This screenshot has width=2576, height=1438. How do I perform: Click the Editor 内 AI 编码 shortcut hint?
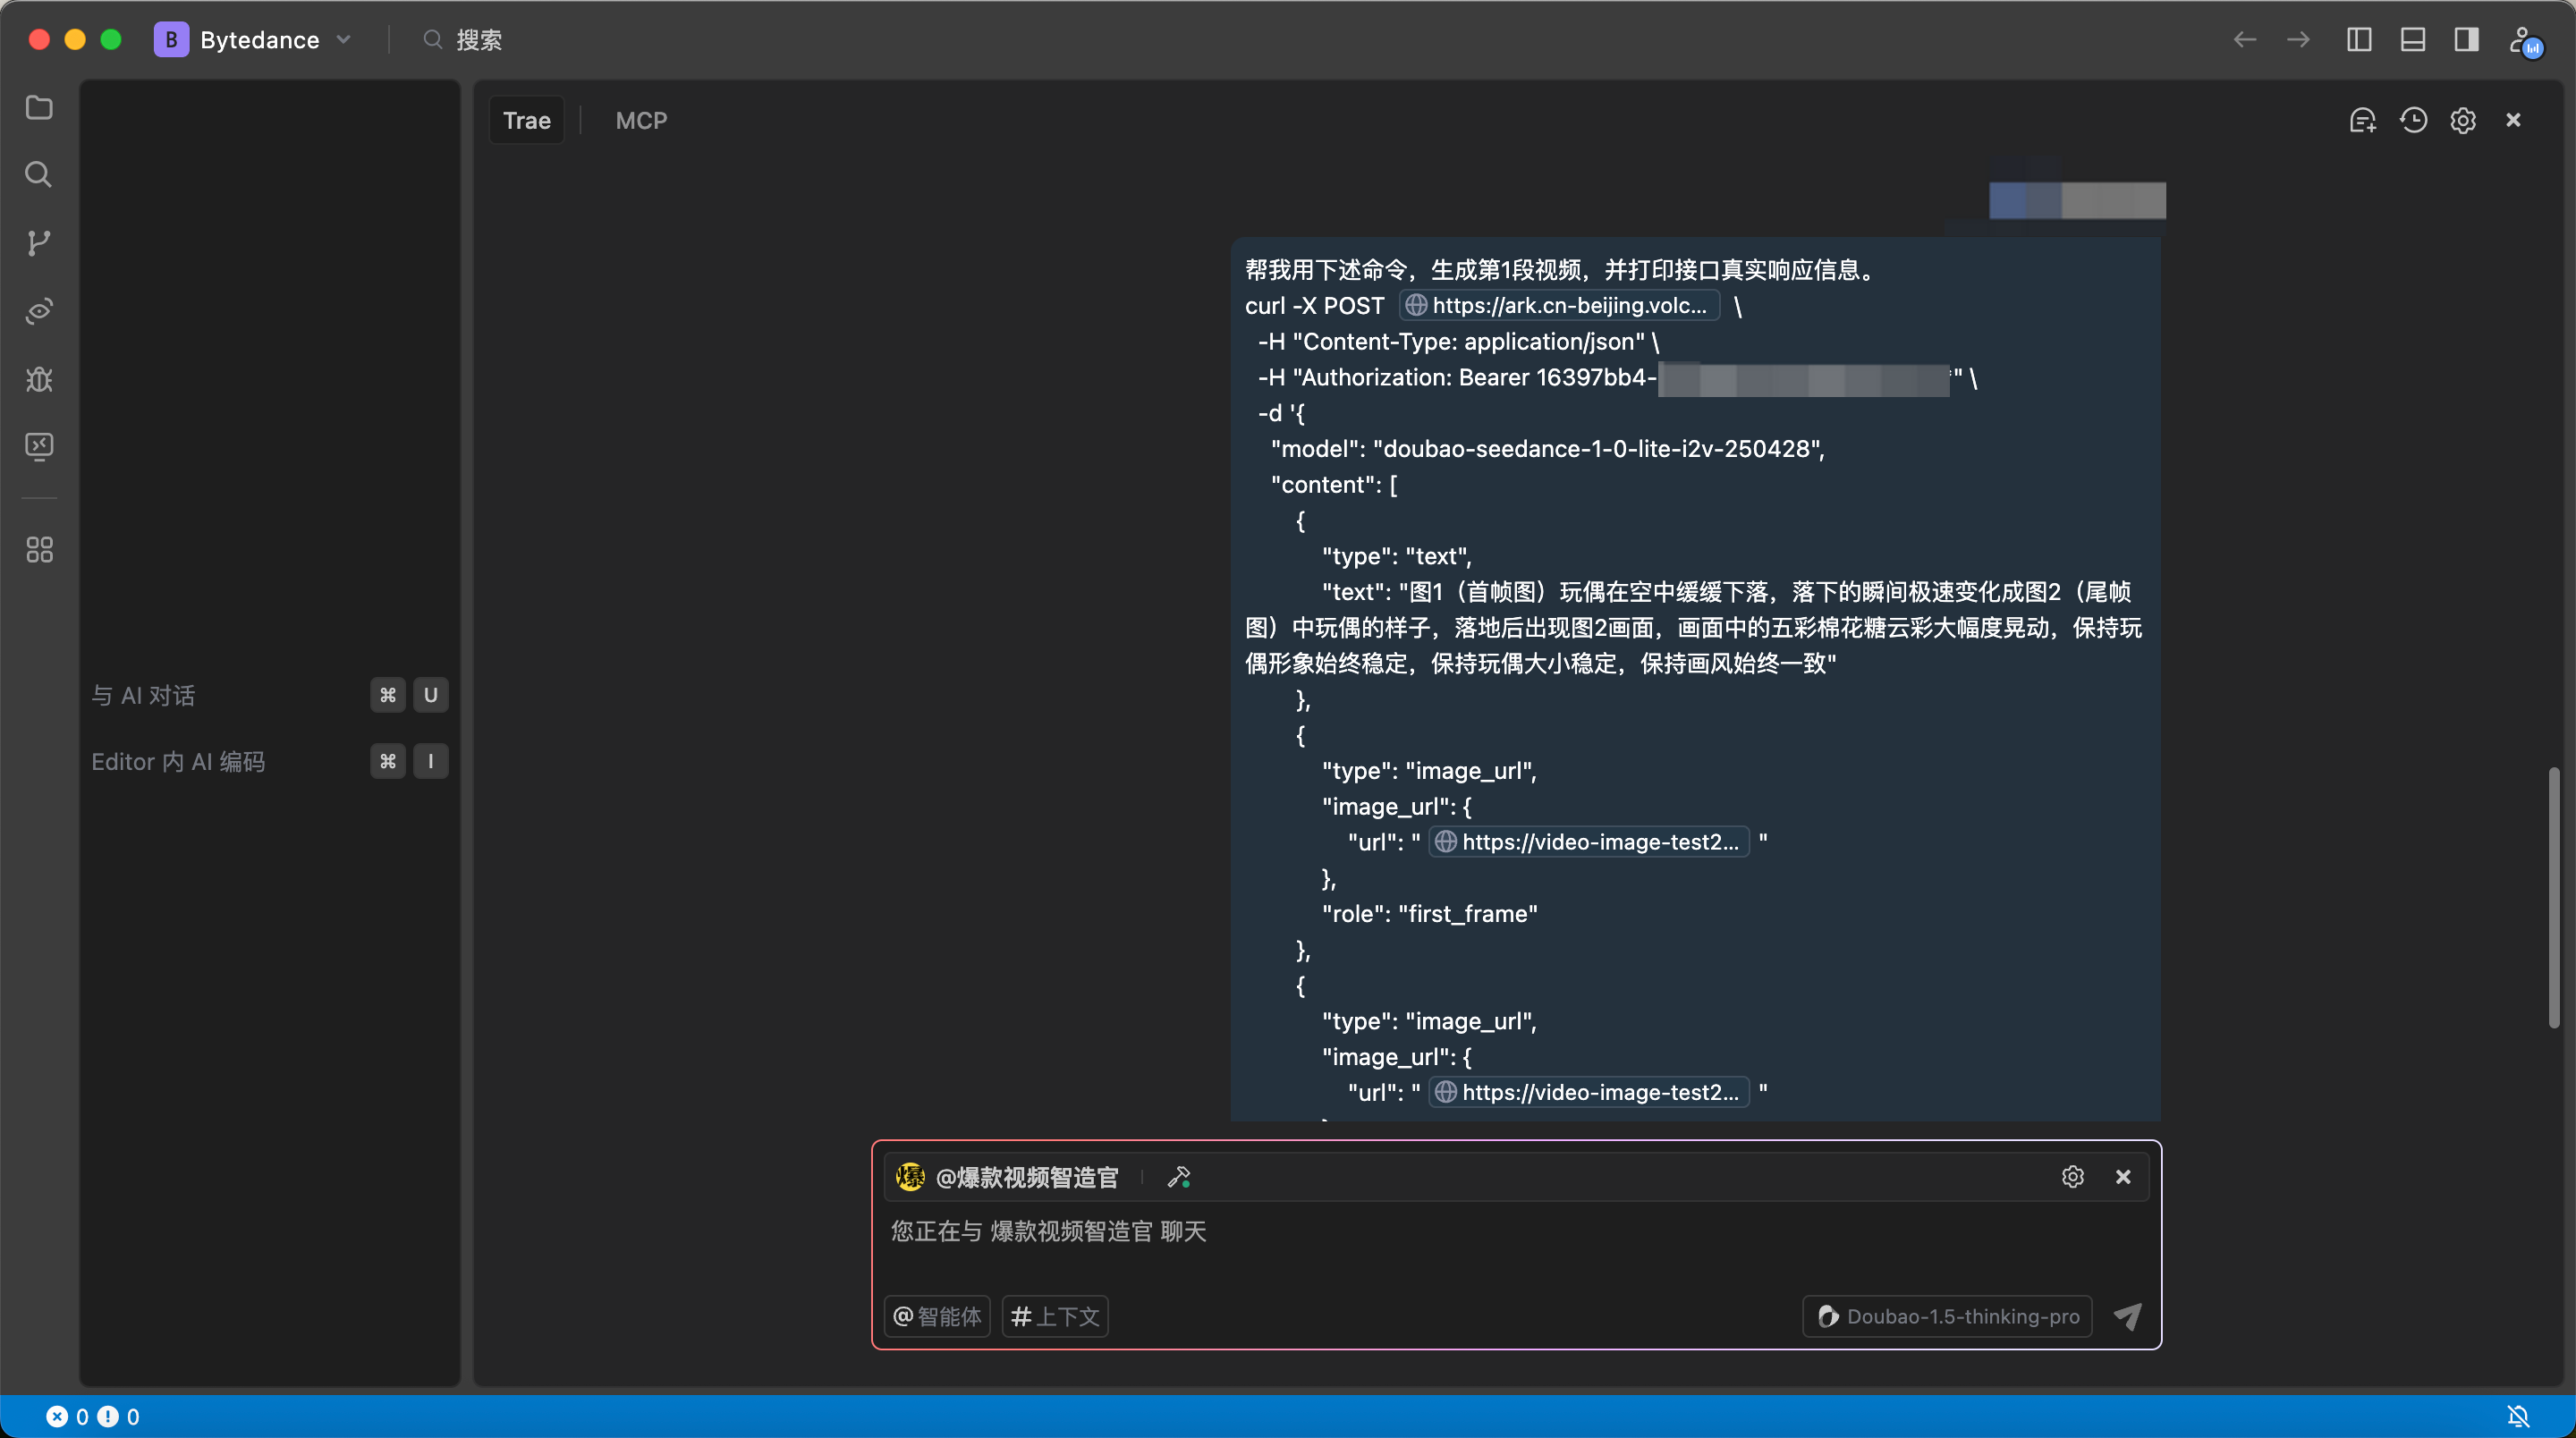pyautogui.click(x=269, y=761)
